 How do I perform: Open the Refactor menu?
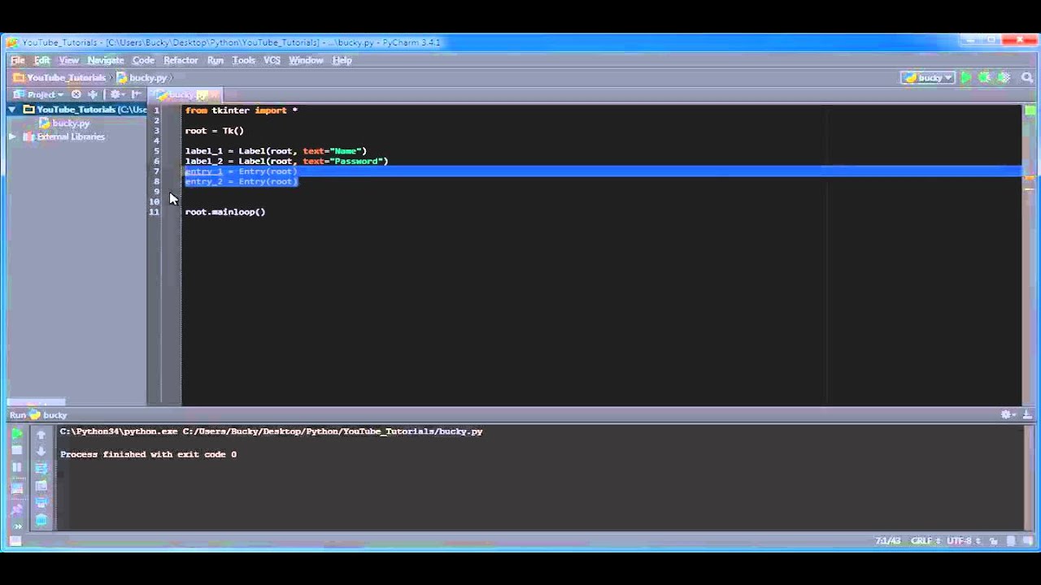(181, 60)
